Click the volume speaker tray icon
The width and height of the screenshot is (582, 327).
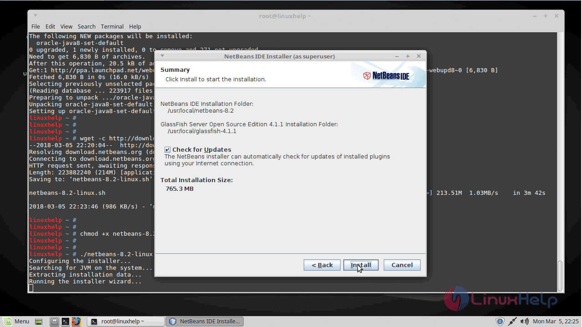(525, 322)
